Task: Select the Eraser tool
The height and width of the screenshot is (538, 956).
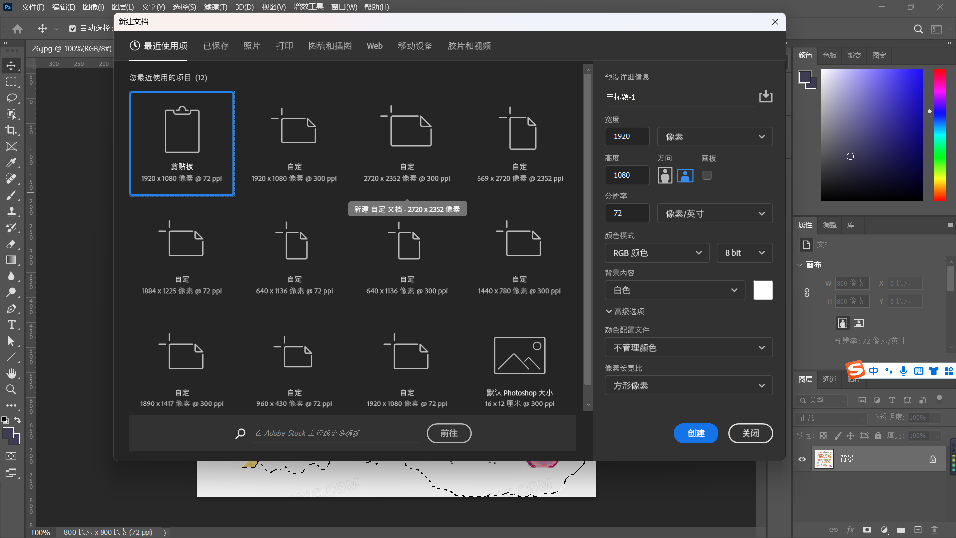Action: pos(11,244)
